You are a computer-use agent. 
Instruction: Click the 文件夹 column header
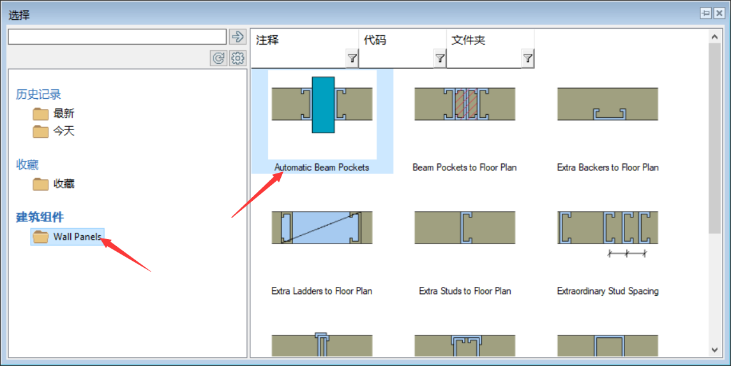[x=468, y=40]
